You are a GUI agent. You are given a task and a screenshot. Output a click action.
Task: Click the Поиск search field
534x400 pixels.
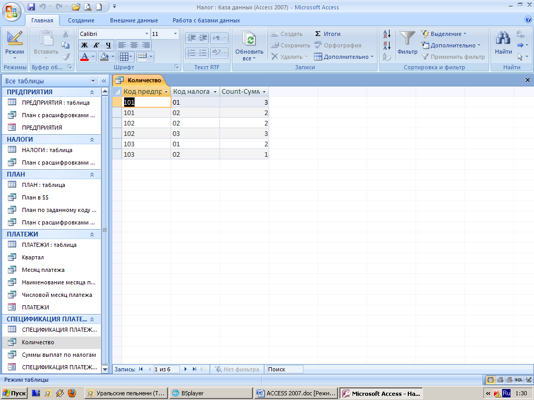coord(285,369)
